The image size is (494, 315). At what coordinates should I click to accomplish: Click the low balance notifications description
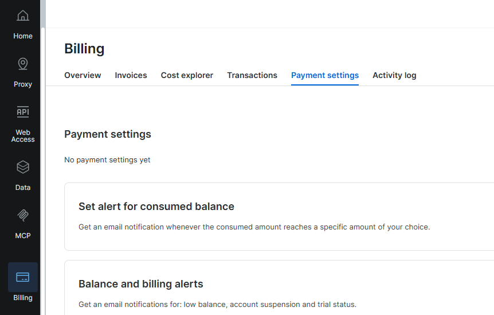pos(217,305)
